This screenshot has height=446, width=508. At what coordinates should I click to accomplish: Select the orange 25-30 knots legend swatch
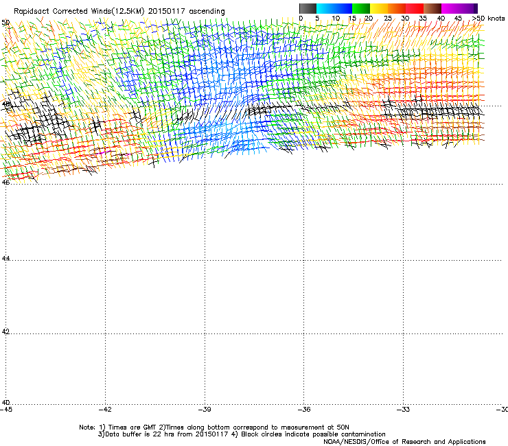click(x=397, y=8)
